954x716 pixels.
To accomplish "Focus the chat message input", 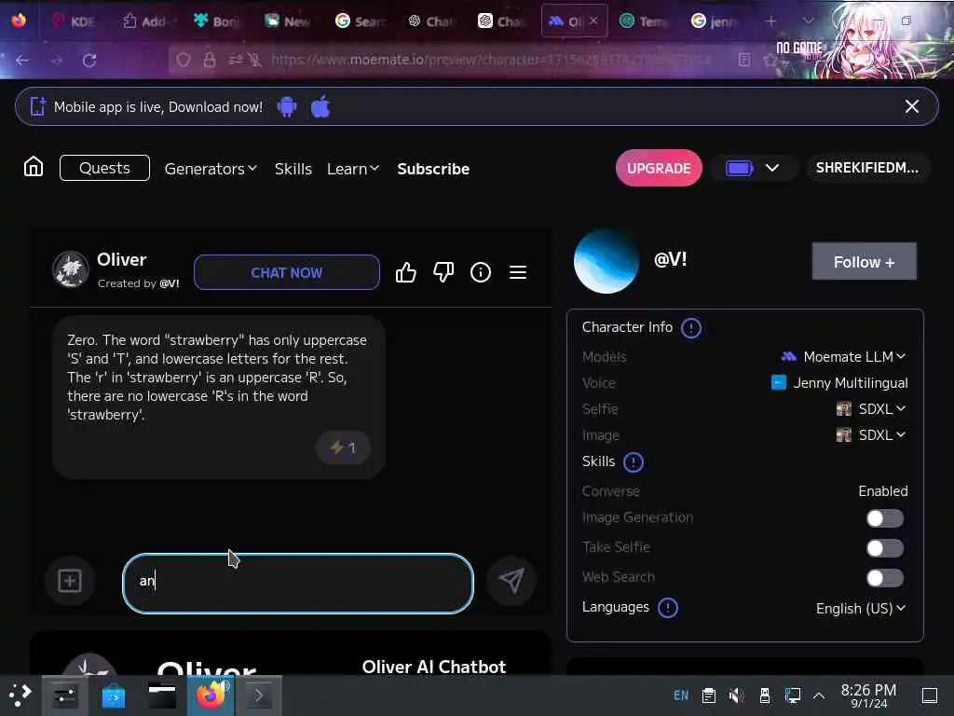I will pyautogui.click(x=298, y=584).
